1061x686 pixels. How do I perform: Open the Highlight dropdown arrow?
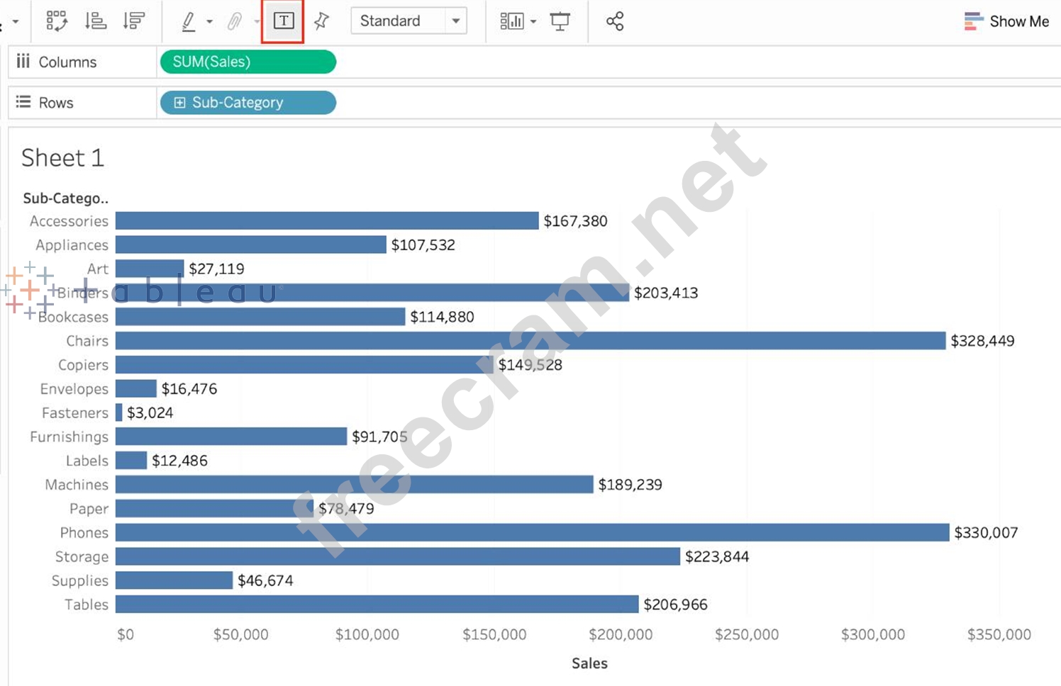click(x=209, y=22)
